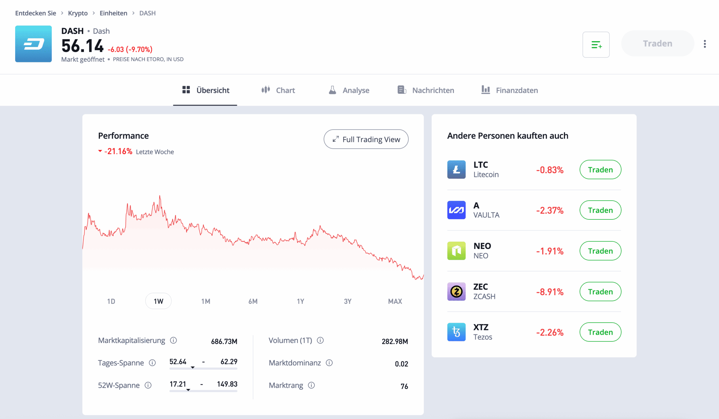Screen dimensions: 719x419
Task: Open Übersicht tab
Action: tap(205, 90)
